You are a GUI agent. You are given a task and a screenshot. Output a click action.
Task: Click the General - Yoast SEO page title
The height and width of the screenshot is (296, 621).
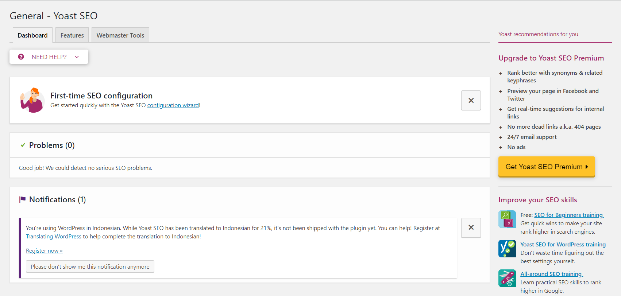pyautogui.click(x=54, y=16)
